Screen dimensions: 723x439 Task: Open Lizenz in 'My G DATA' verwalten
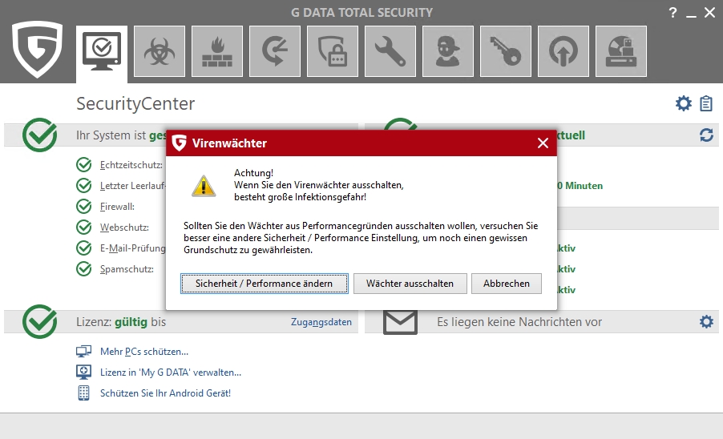pyautogui.click(x=171, y=373)
